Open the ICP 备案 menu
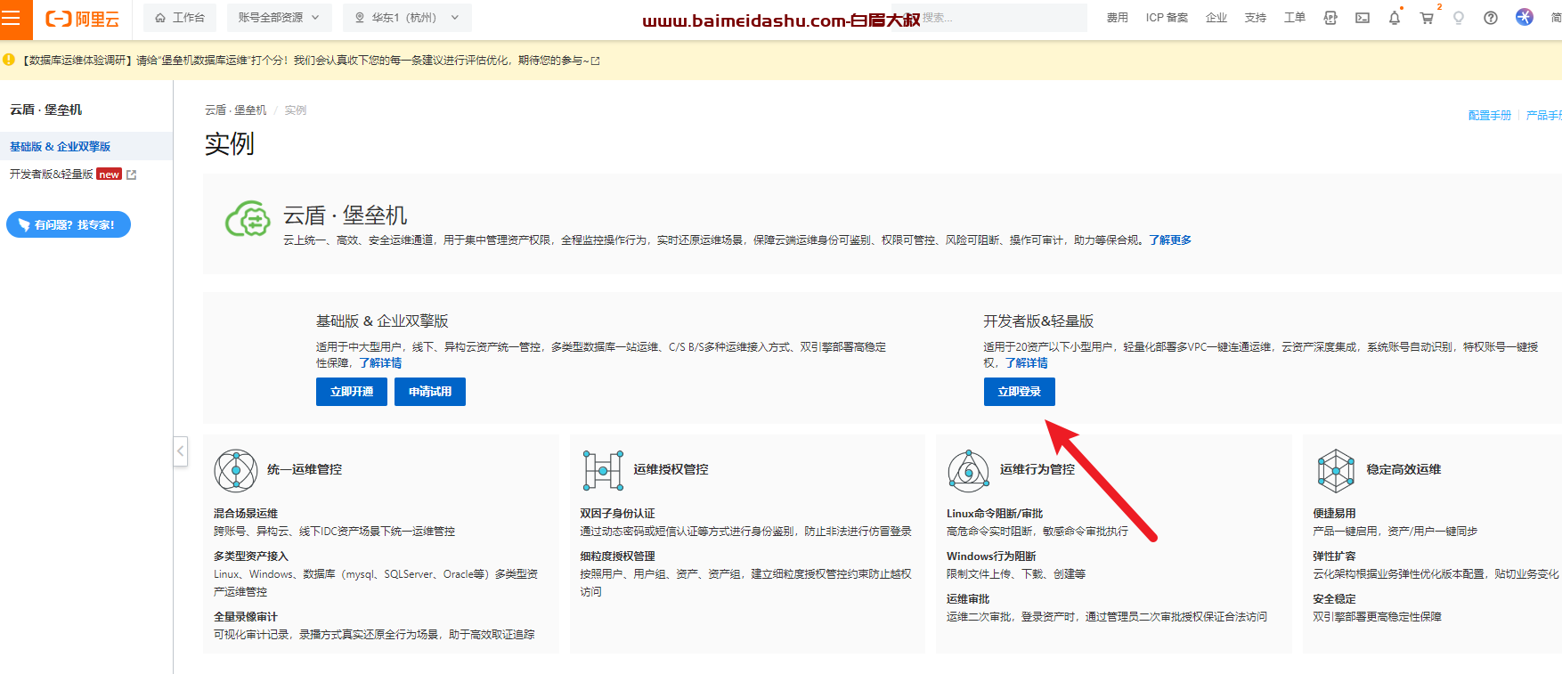 1167,18
